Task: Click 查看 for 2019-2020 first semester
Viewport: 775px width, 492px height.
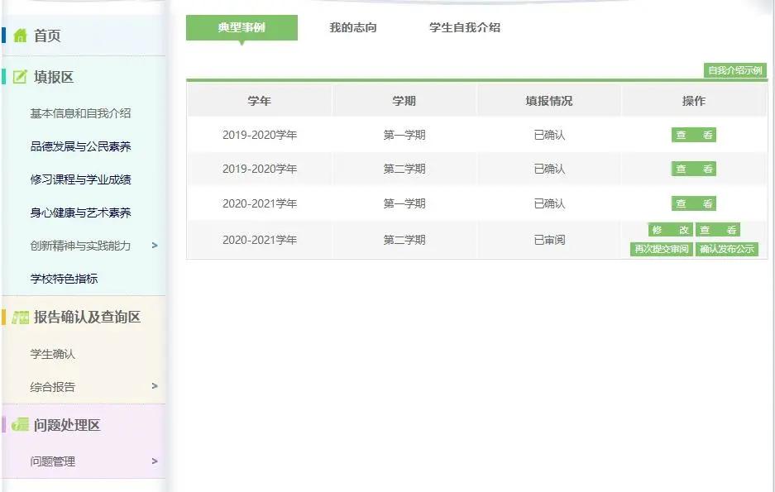Action: pos(693,134)
